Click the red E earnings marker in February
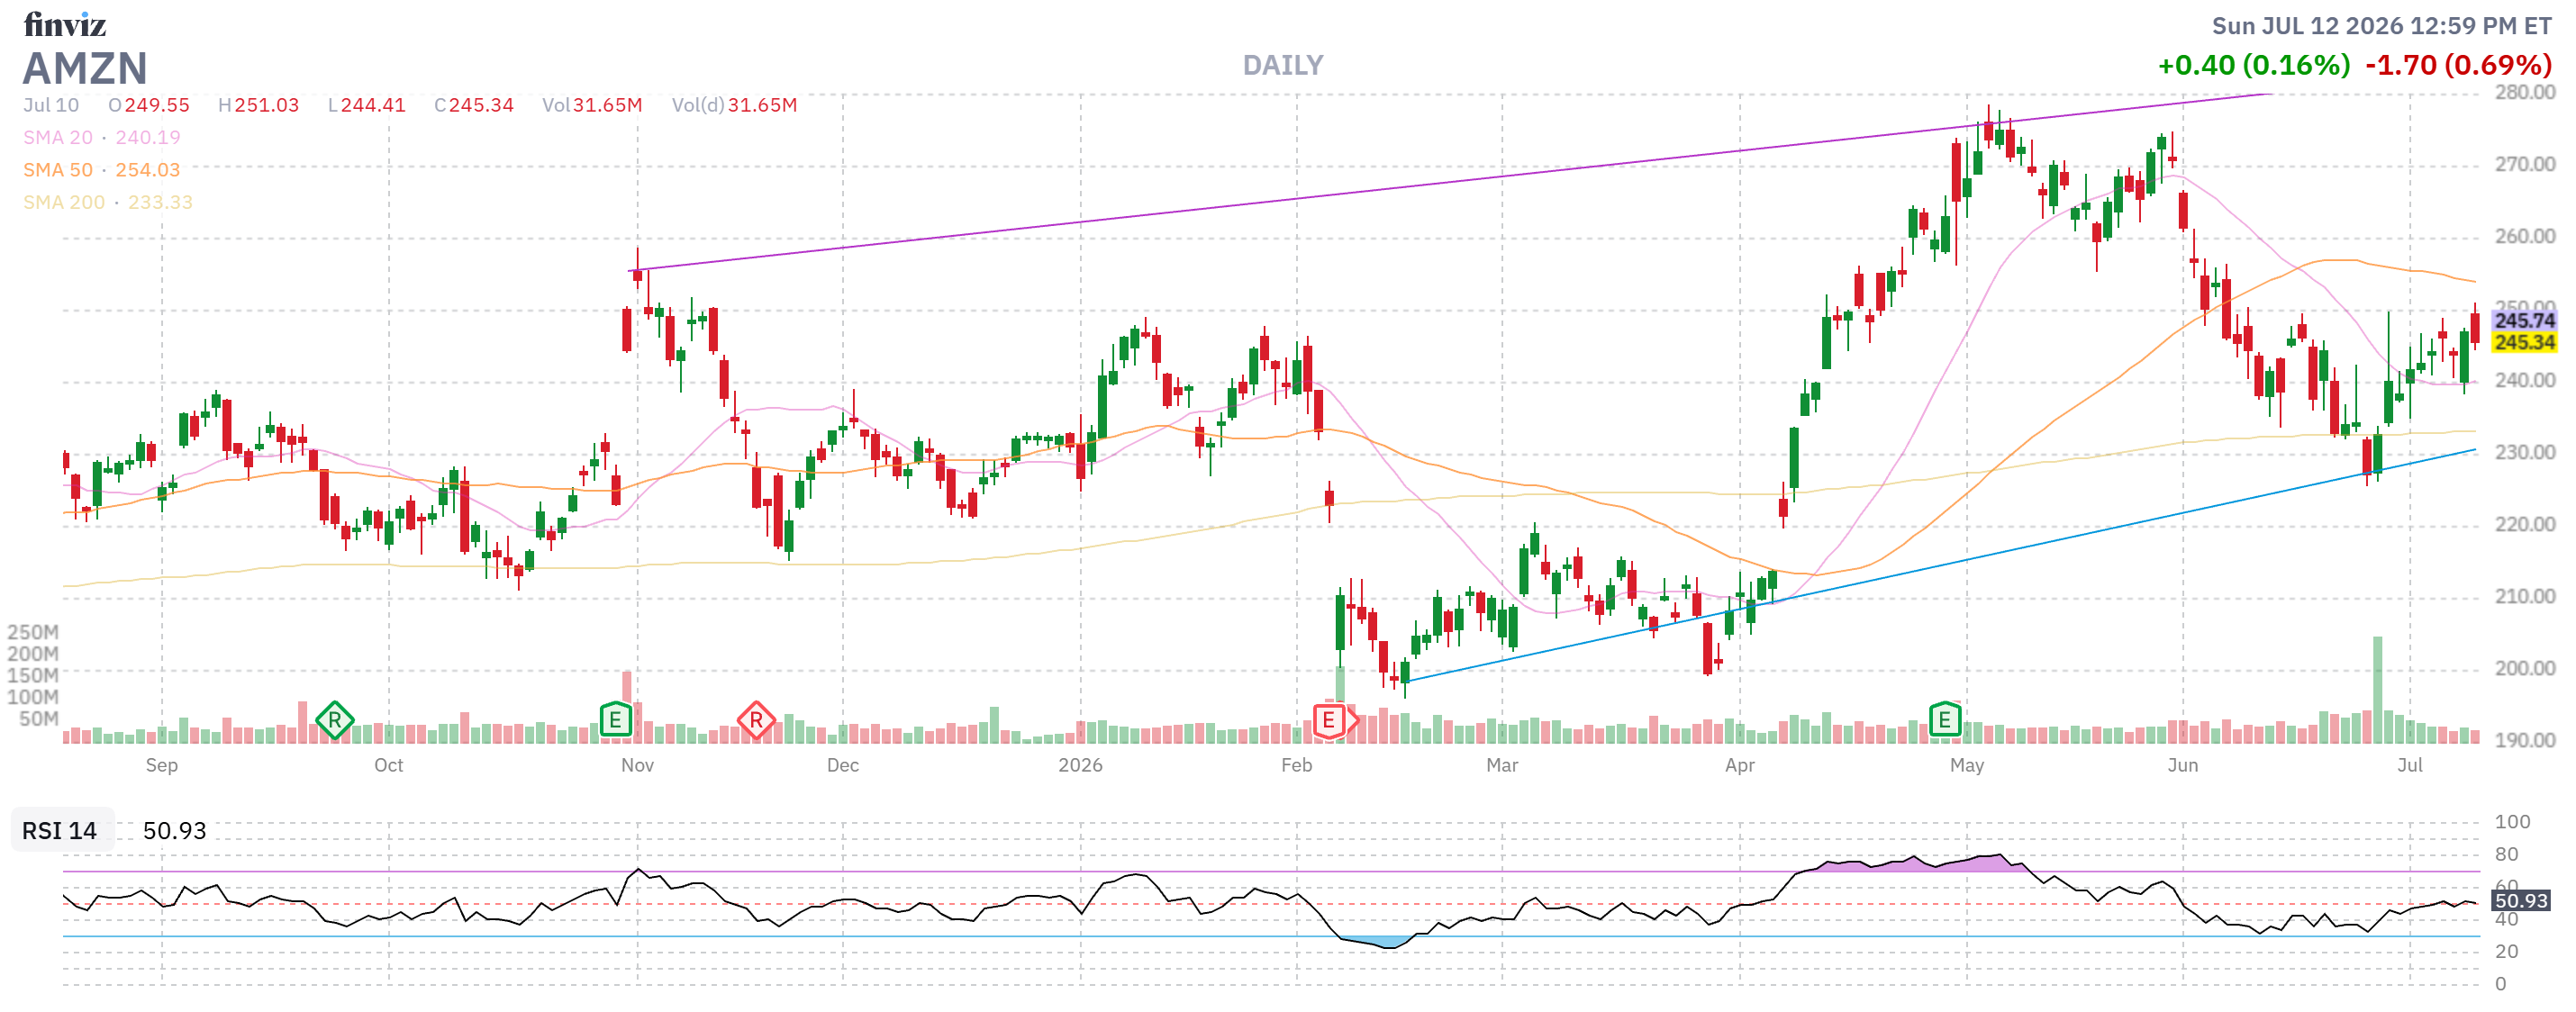Screen dimensions: 2576x1012 [x=1329, y=719]
